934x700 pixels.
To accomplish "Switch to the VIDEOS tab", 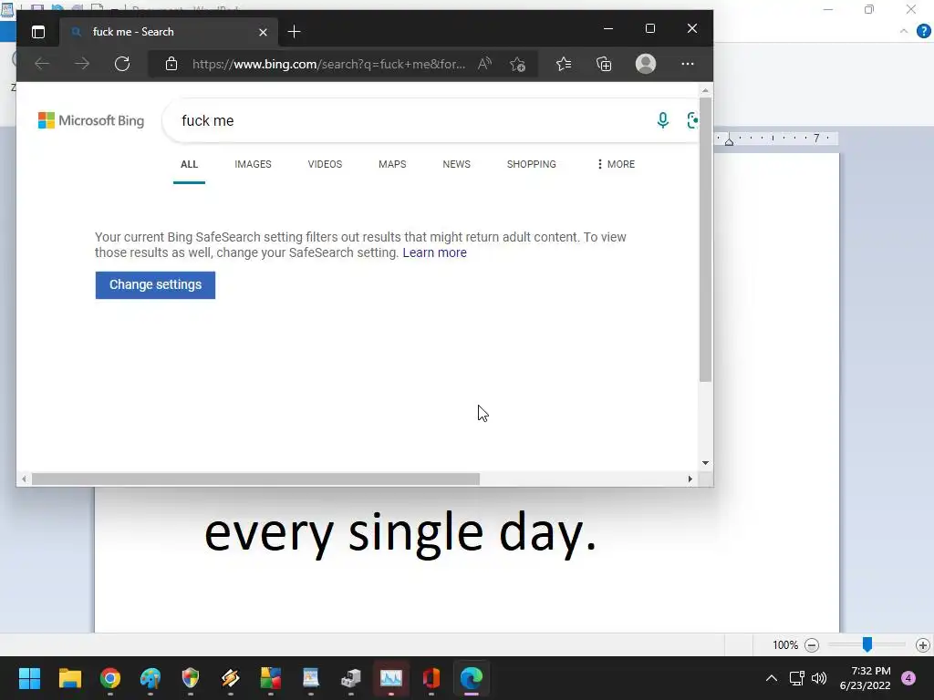I will click(325, 164).
